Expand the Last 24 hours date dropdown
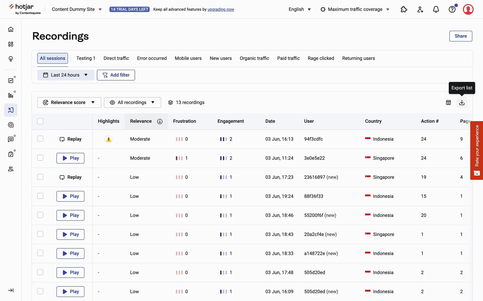This screenshot has height=301, width=483. (x=65, y=75)
